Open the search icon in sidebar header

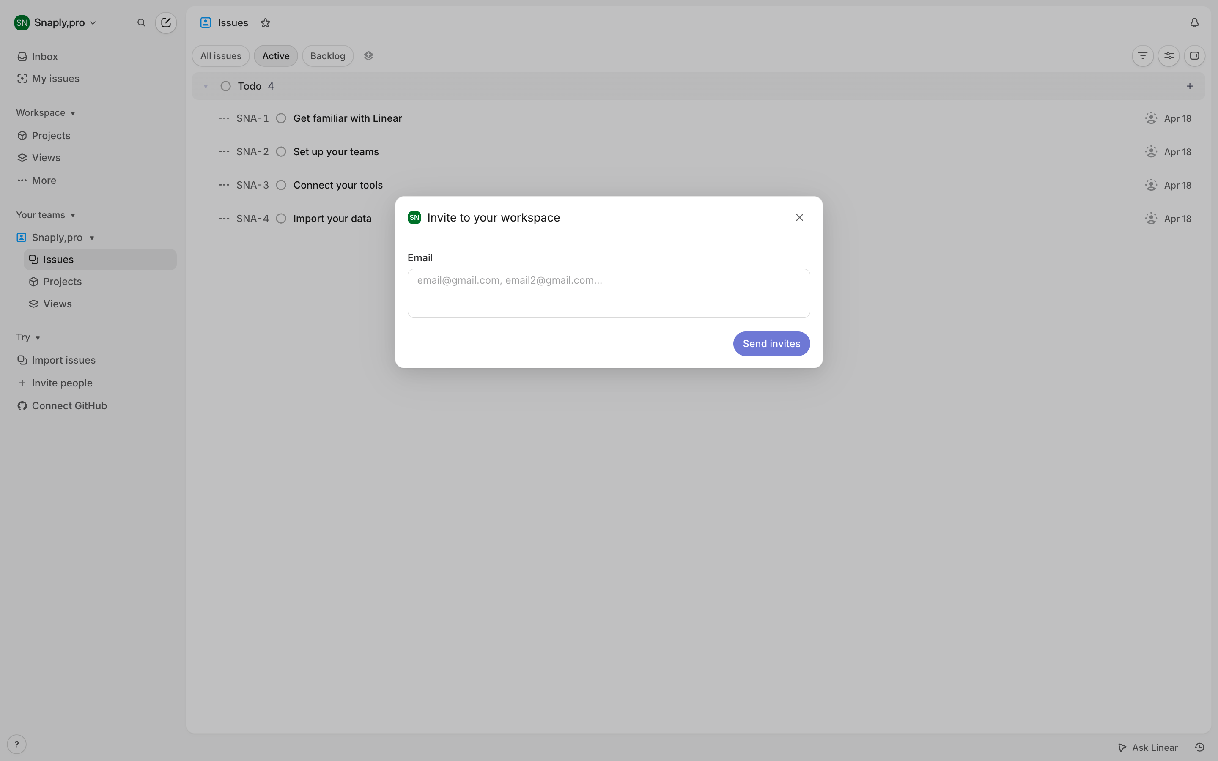point(141,23)
